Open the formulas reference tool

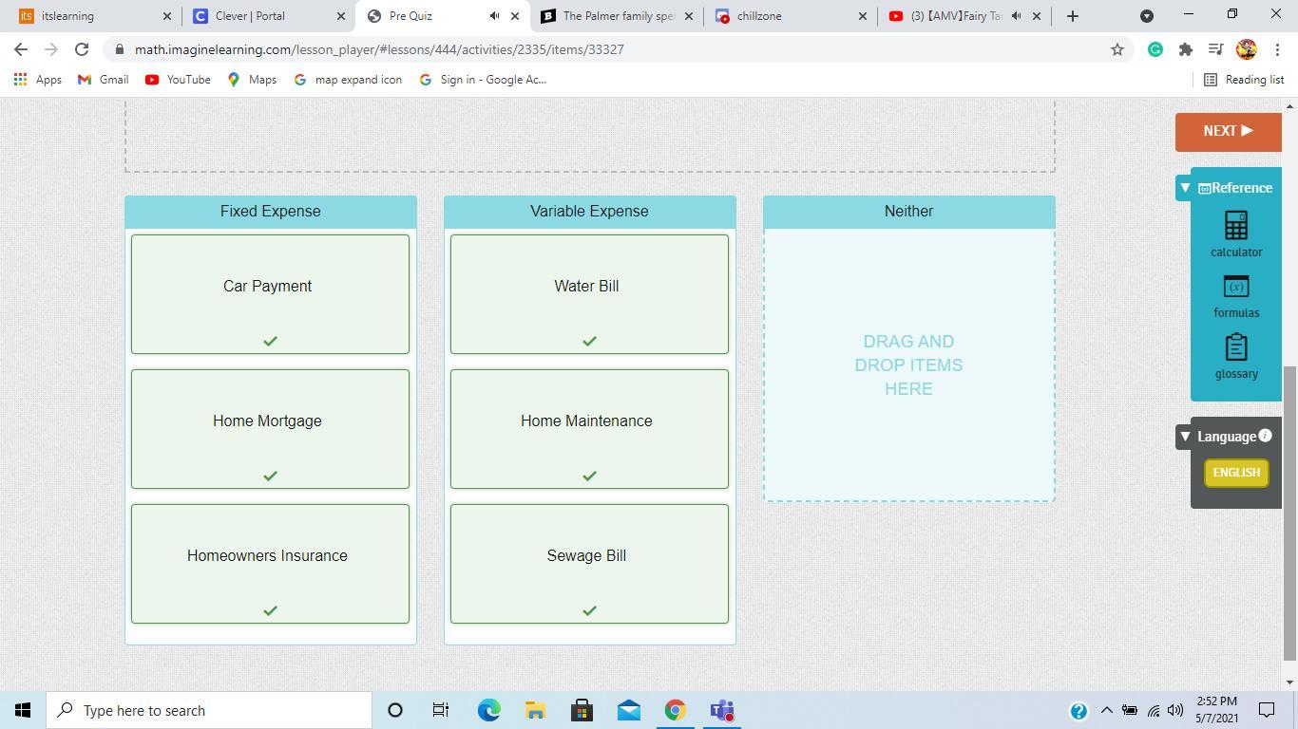1236,296
